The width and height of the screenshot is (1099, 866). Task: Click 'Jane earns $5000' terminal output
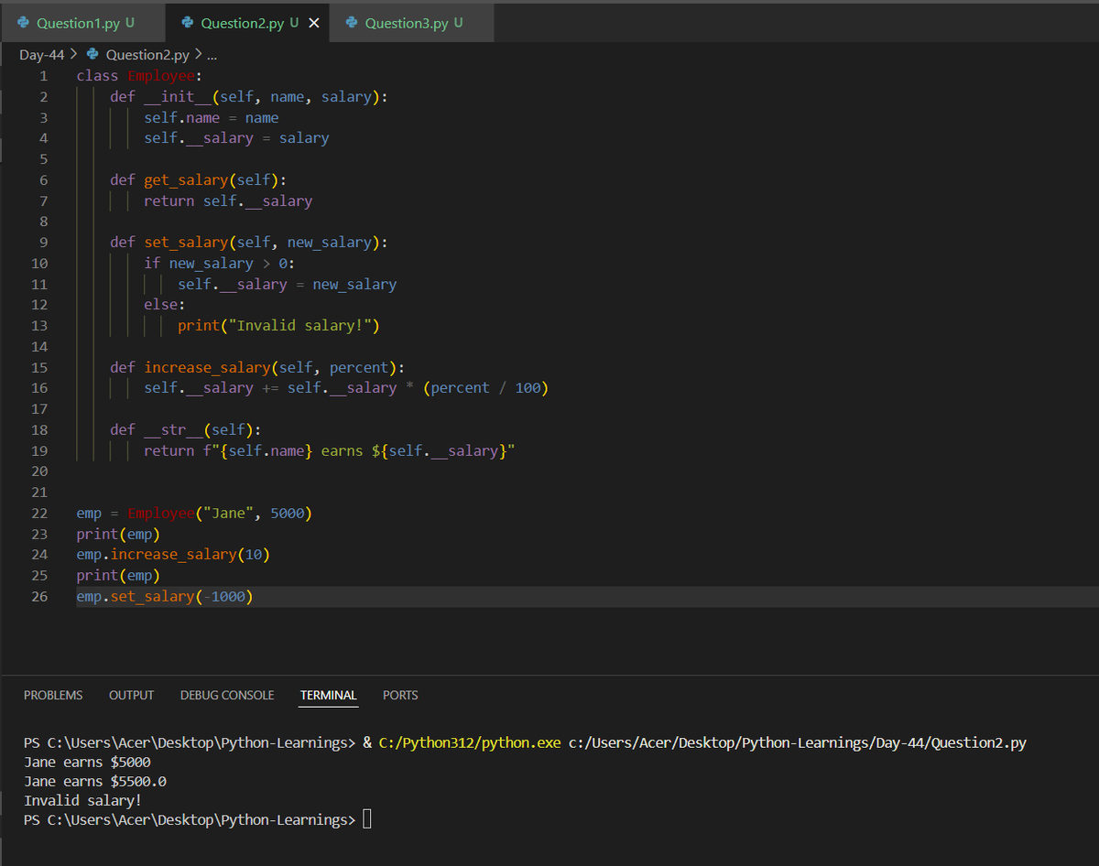click(x=87, y=762)
